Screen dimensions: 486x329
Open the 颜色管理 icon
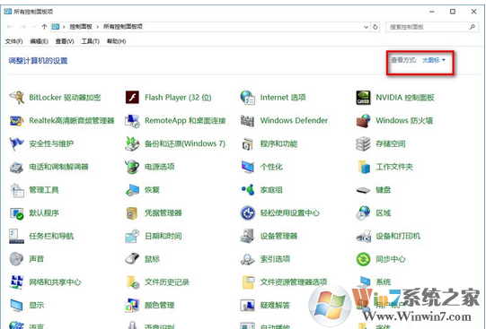[132, 306]
